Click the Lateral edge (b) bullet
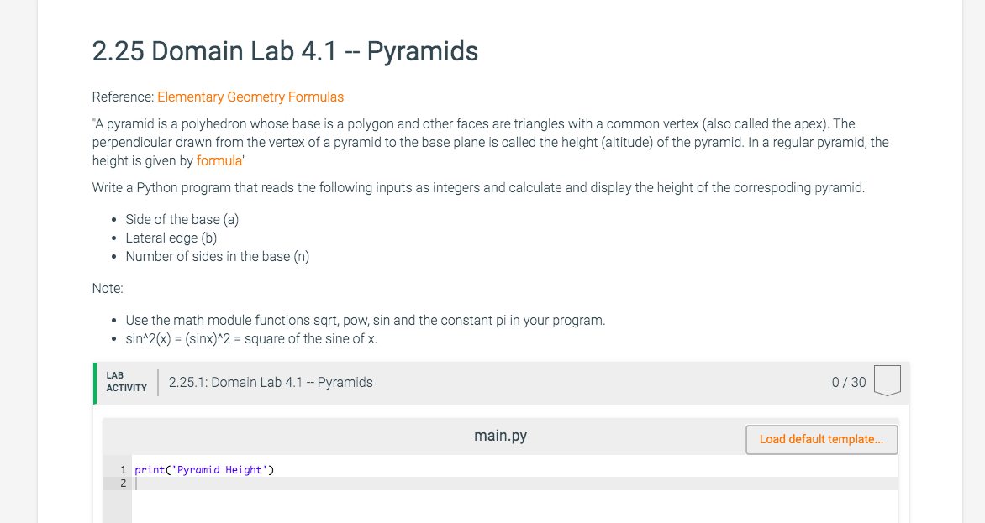This screenshot has height=523, width=985. click(x=171, y=238)
